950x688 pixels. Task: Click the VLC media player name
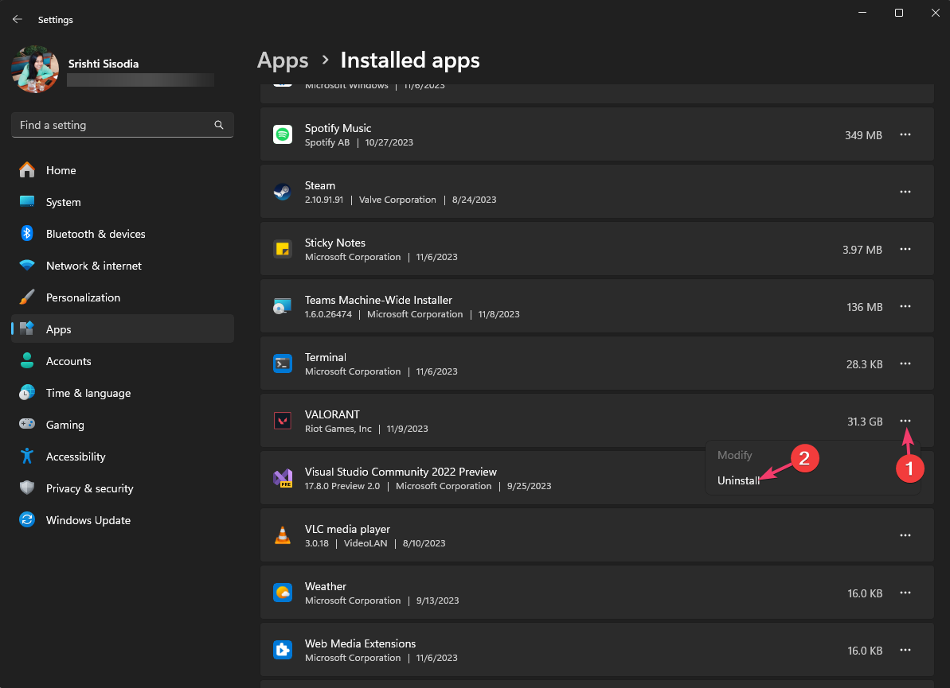click(x=347, y=529)
